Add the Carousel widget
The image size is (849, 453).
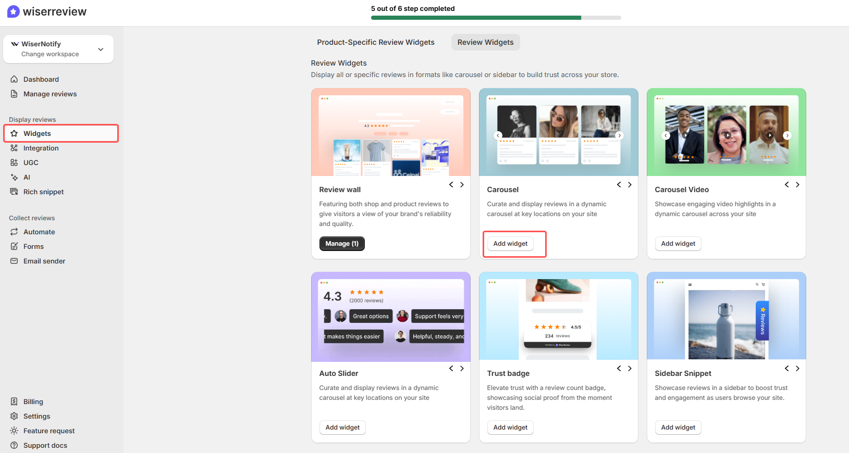[x=510, y=244]
